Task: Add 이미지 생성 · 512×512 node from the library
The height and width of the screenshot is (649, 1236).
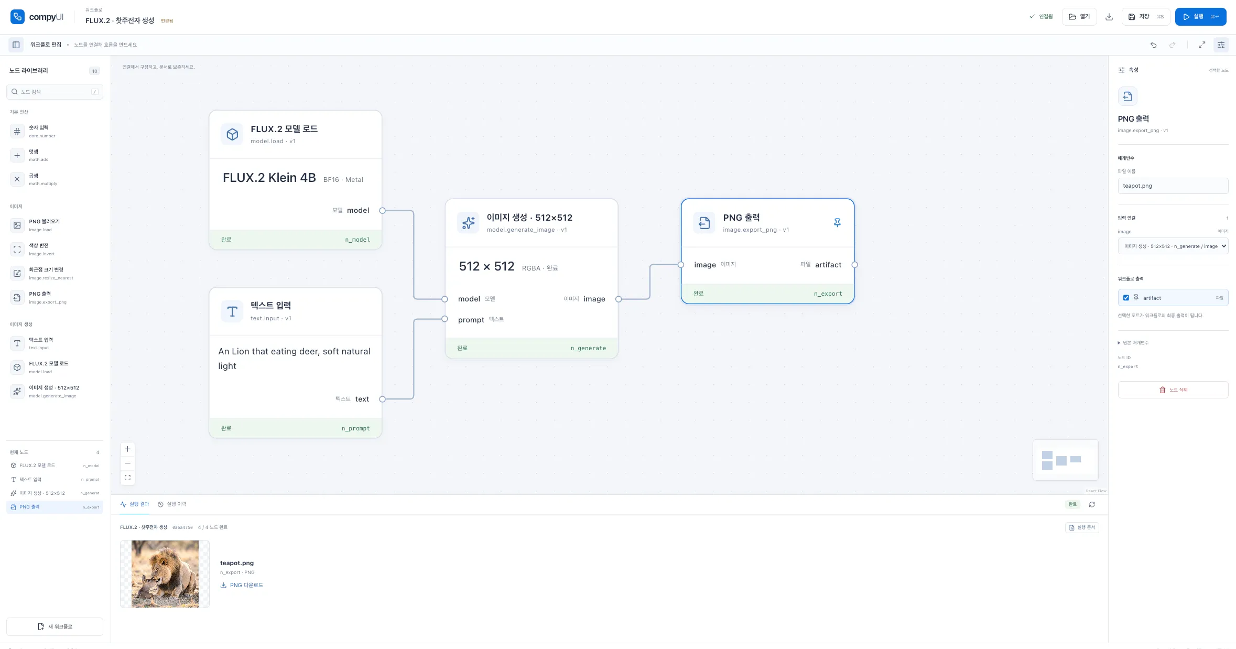Action: pos(55,391)
